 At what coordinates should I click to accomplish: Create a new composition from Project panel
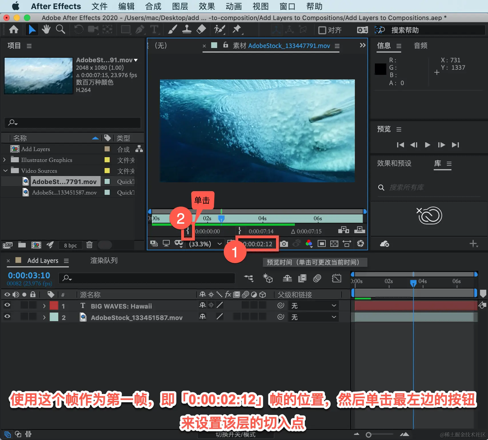pos(36,245)
